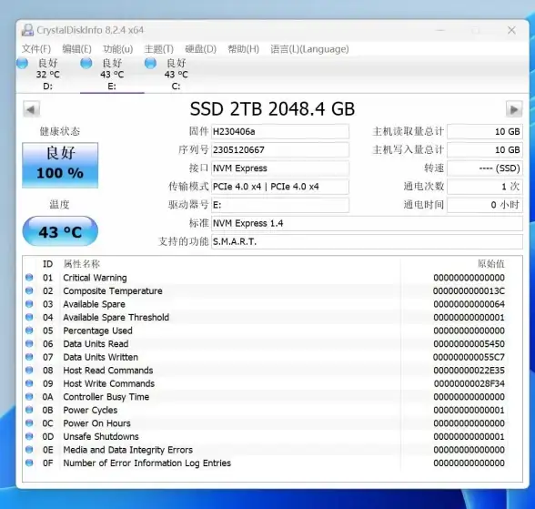The width and height of the screenshot is (535, 509).
Task: Click the standard field NVM Express 1.4
Action: (367, 223)
